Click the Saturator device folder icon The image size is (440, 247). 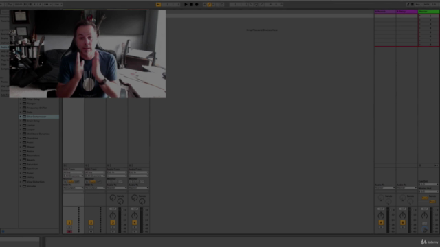tap(25, 165)
